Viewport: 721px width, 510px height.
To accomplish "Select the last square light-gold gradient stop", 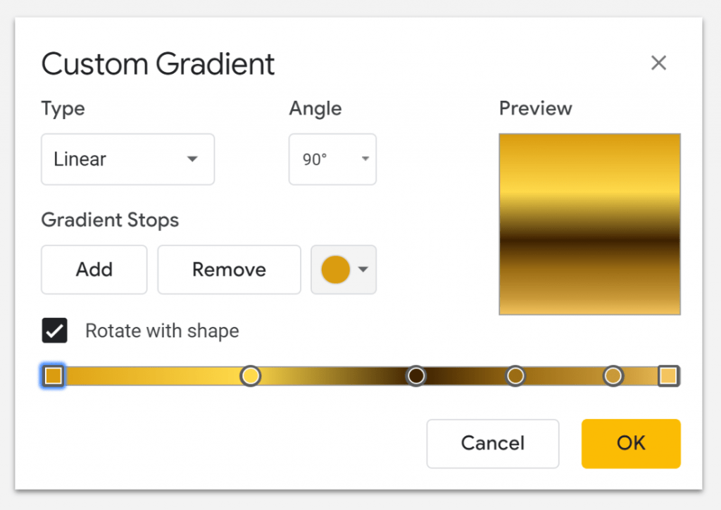I will click(x=669, y=375).
